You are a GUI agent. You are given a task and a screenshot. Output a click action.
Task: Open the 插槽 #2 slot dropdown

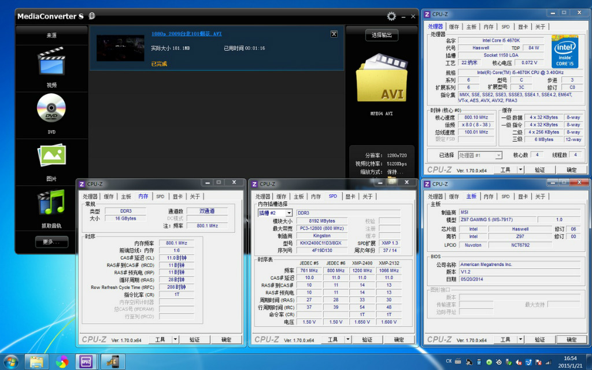click(289, 213)
